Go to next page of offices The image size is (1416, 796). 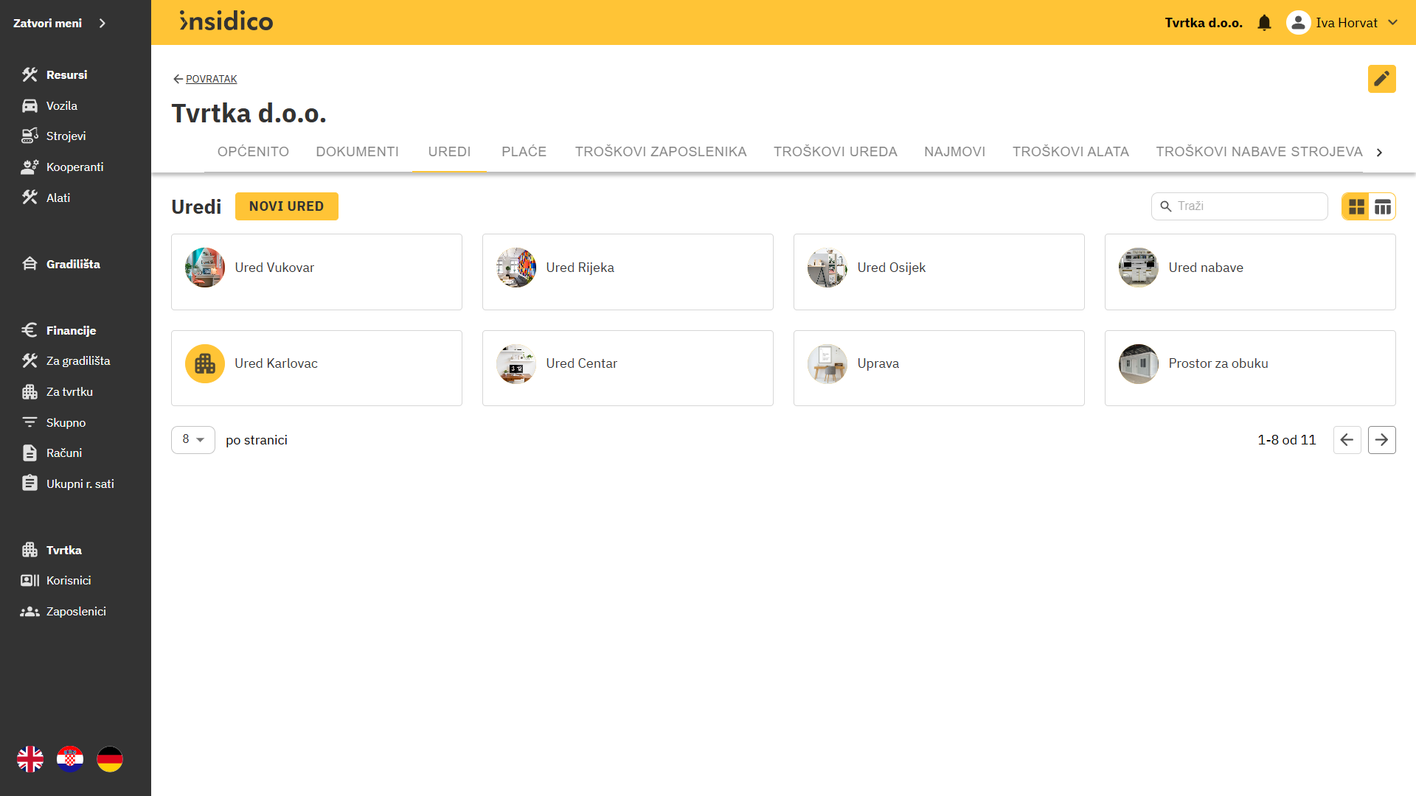pyautogui.click(x=1381, y=440)
